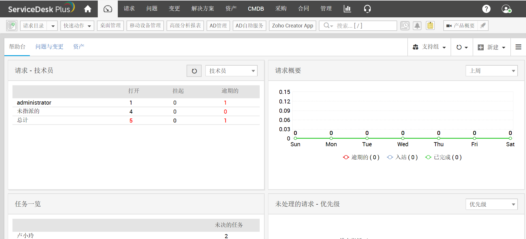Screen dimensions: 526x239
Task: Open the user profile icon
Action: pos(507,9)
